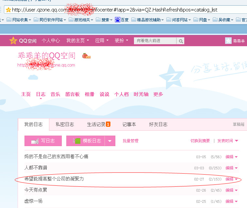Open the 吴收藏 bookmark folder
This screenshot has height=208, width=247.
click(x=223, y=20)
